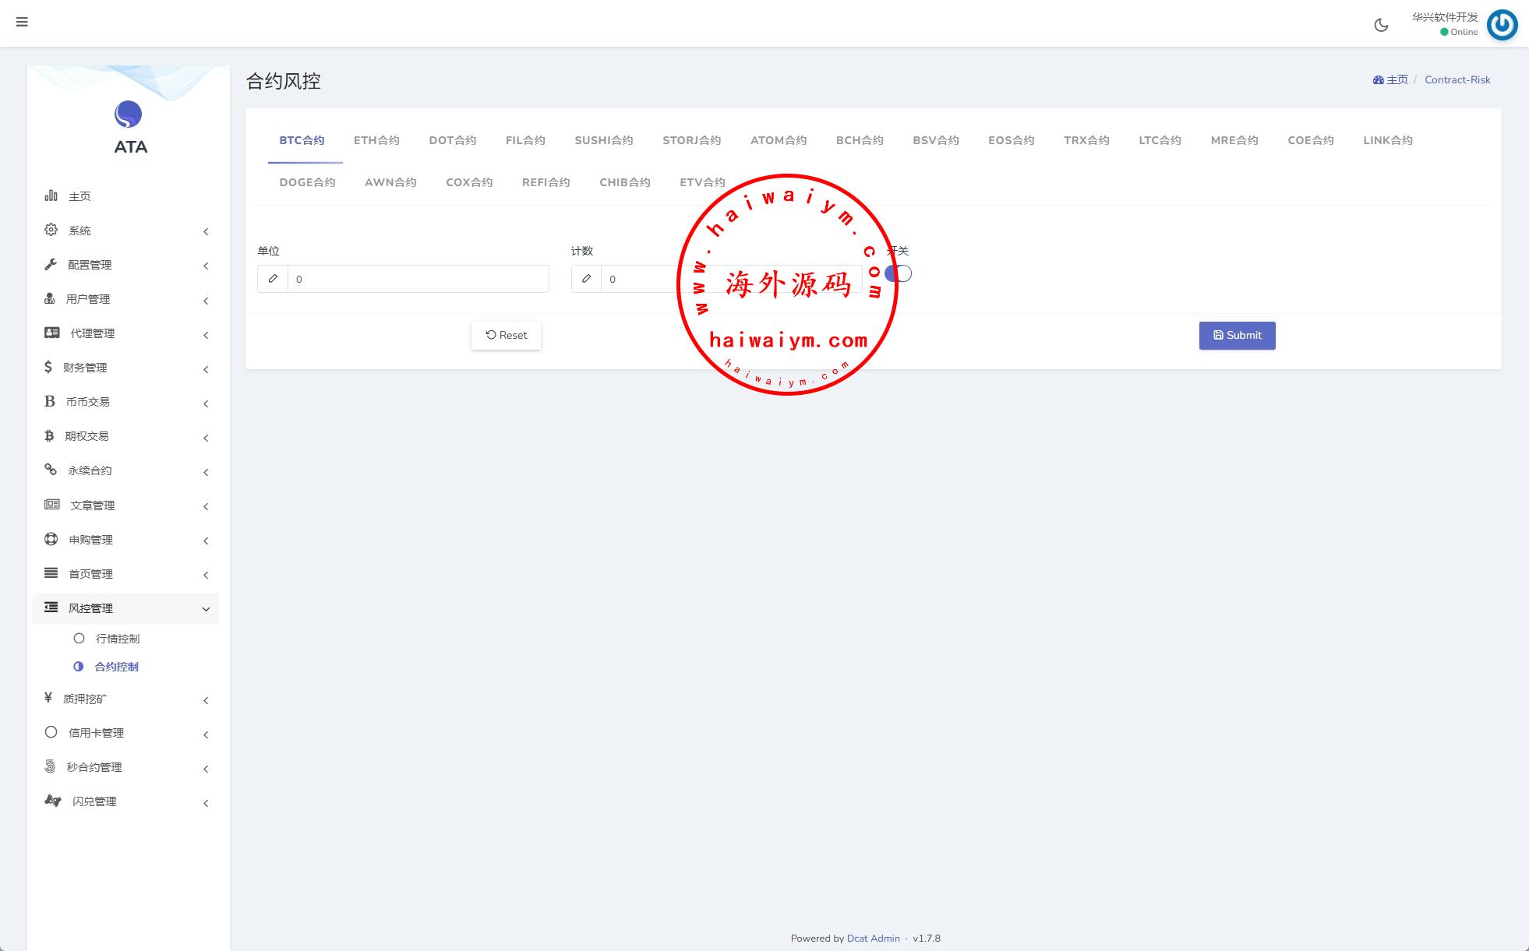Click the hamburger menu icon

coord(22,22)
